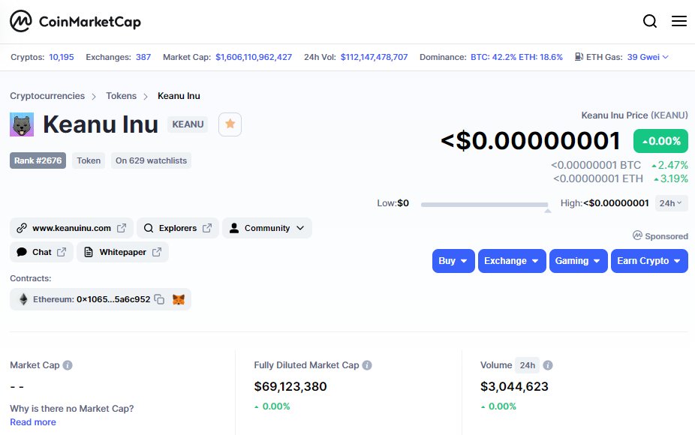695x435 pixels.
Task: Click Keanu Inu Price (KEANU) label
Action: point(635,115)
